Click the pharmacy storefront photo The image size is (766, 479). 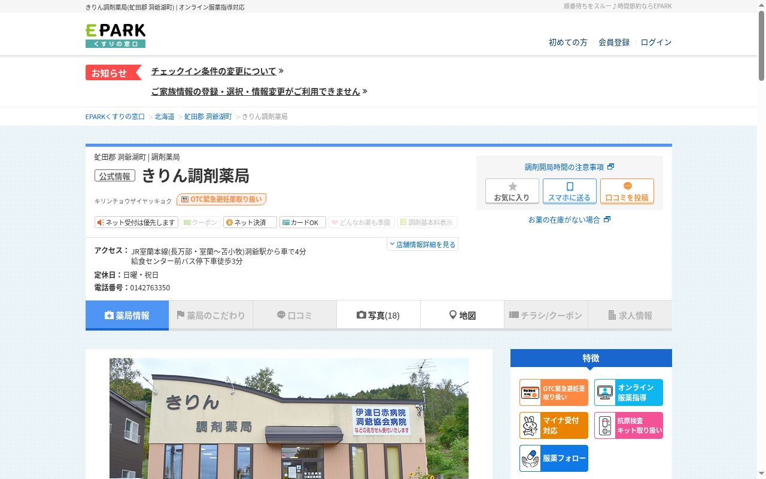click(289, 419)
